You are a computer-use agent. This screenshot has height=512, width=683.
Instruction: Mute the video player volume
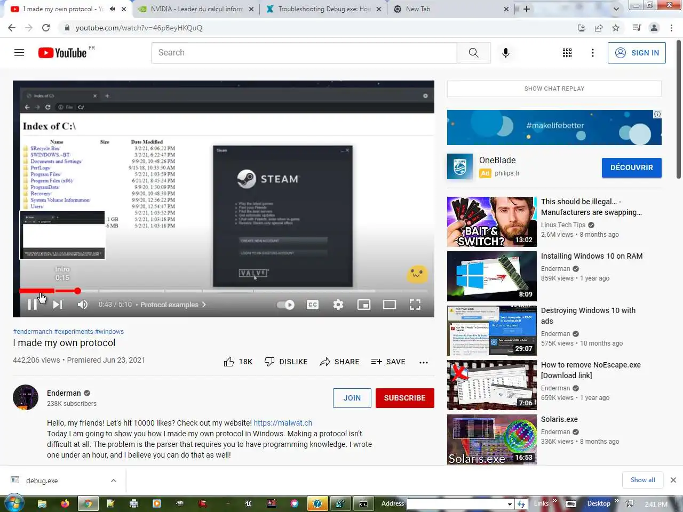83,305
